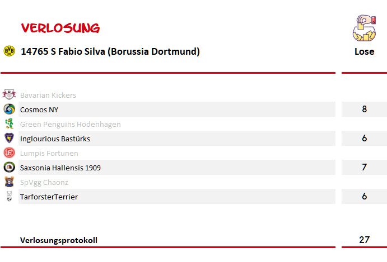Screen dimensions: 387x262
Task: Select the Cosmos NY team row
Action: tap(177, 109)
